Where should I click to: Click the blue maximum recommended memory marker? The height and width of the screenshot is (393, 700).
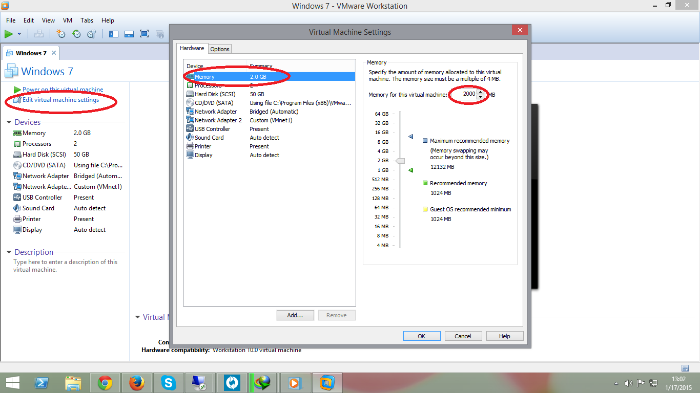(410, 137)
